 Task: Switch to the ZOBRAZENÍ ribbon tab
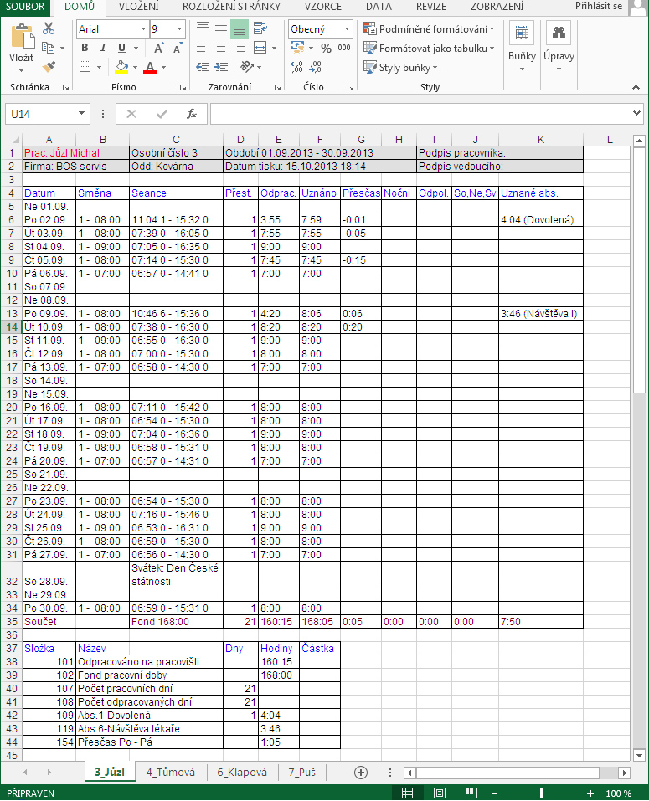(497, 7)
